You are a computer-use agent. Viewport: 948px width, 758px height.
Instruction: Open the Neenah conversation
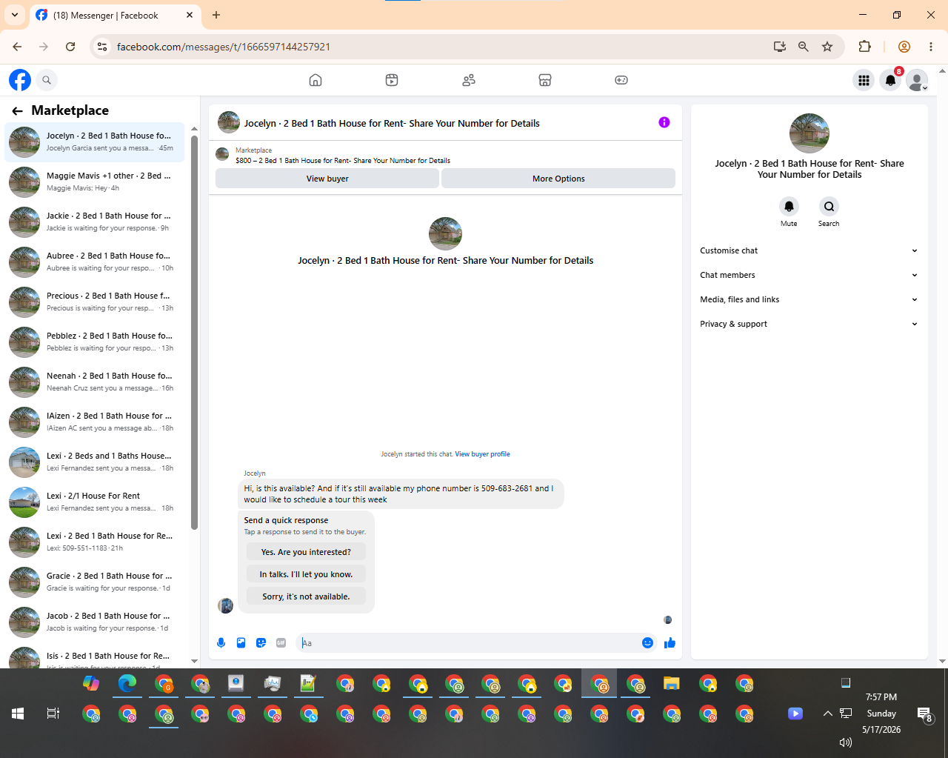95,382
